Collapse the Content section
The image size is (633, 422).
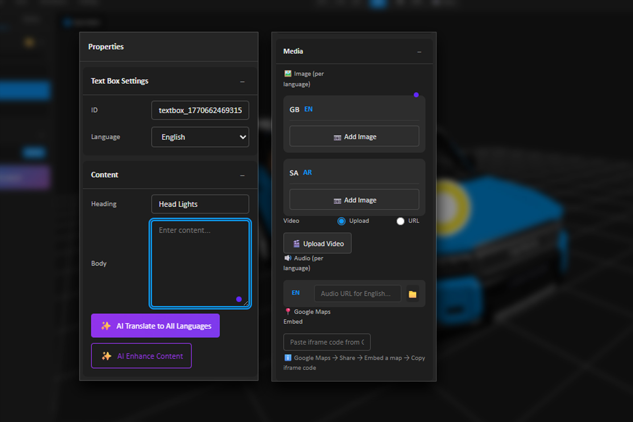click(x=242, y=175)
